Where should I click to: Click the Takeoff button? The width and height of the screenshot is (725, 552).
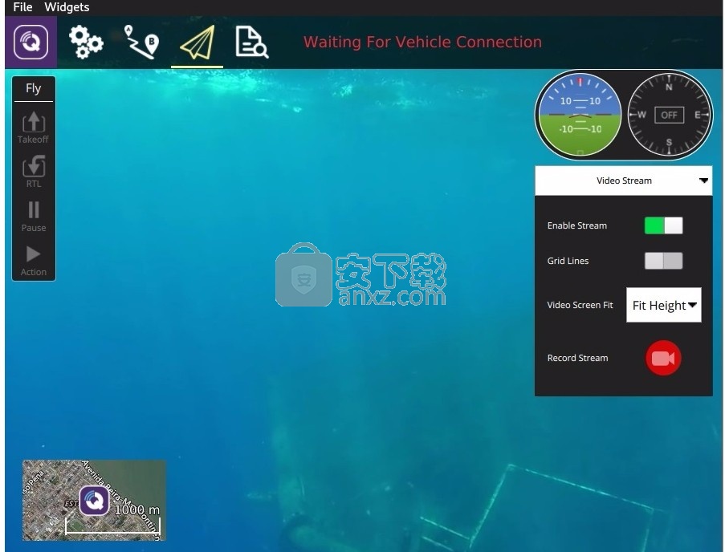pyautogui.click(x=33, y=128)
